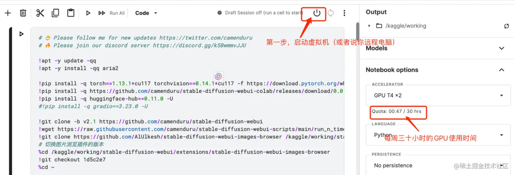Screen dimensions: 514x175
Task: Expand the Models section
Action: (501, 48)
